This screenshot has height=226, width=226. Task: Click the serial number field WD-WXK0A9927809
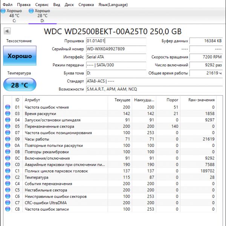click(x=116, y=49)
